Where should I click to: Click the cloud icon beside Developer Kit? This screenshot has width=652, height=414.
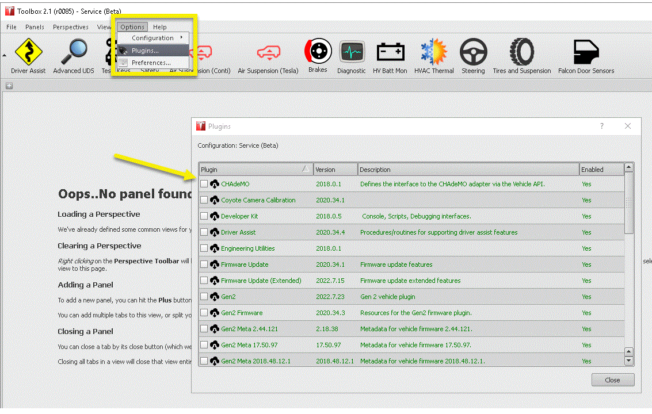(x=215, y=216)
